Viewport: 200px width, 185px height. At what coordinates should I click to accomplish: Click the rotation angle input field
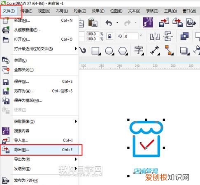tap(131, 36)
